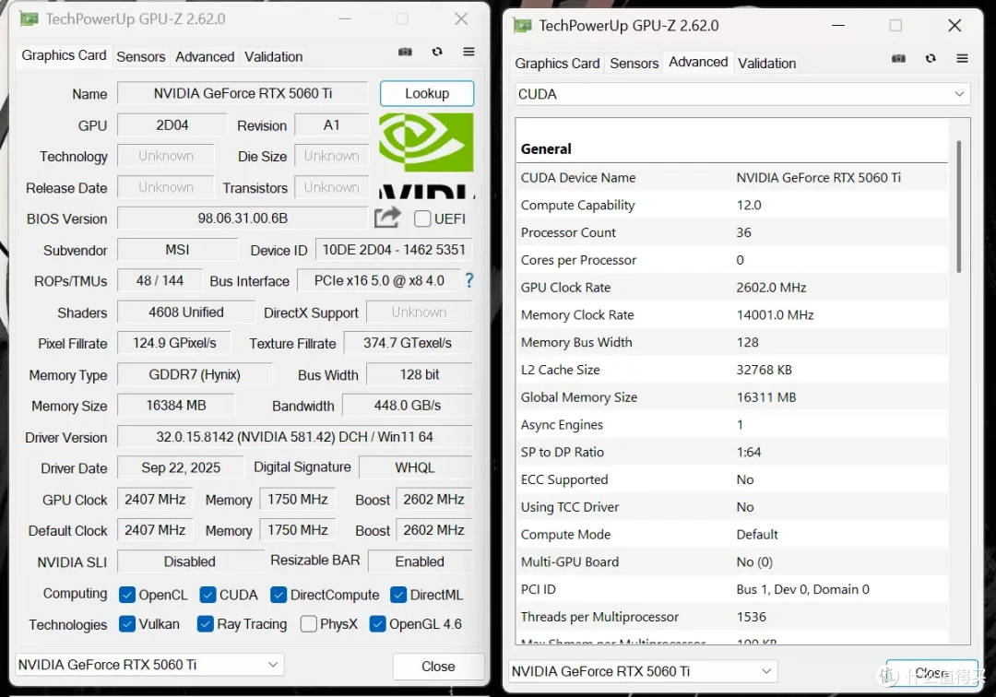The width and height of the screenshot is (996, 697).
Task: Switch to Advanced tab in left window
Action: coord(205,56)
